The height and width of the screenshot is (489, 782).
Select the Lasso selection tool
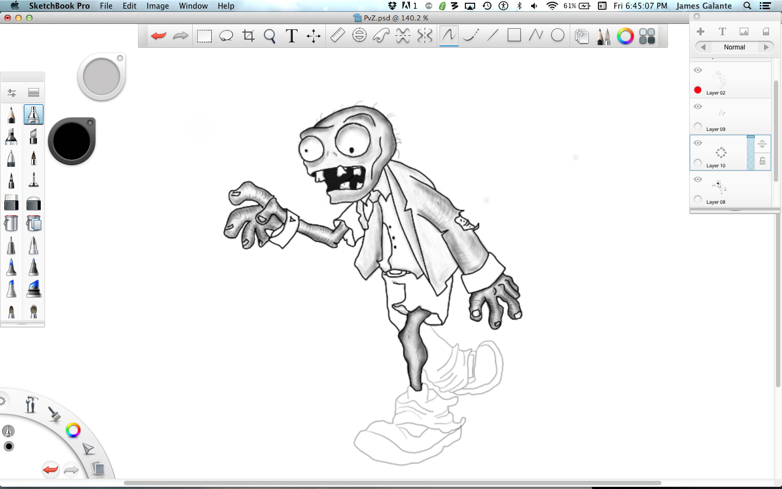coord(226,36)
